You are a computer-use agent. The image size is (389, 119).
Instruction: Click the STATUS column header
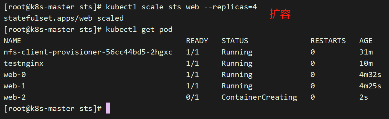235,41
